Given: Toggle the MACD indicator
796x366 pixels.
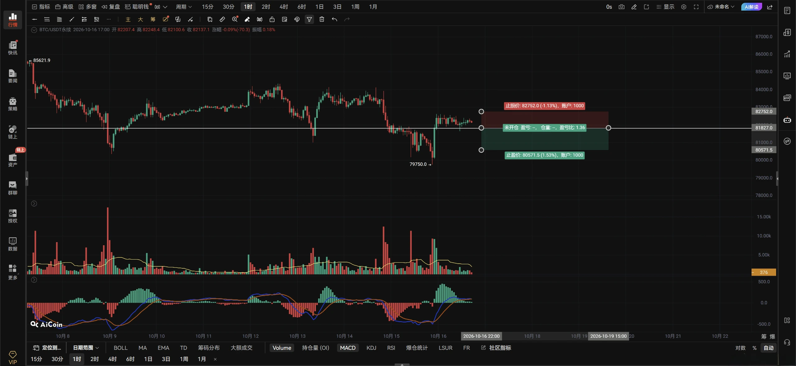Looking at the screenshot, I should click(348, 348).
